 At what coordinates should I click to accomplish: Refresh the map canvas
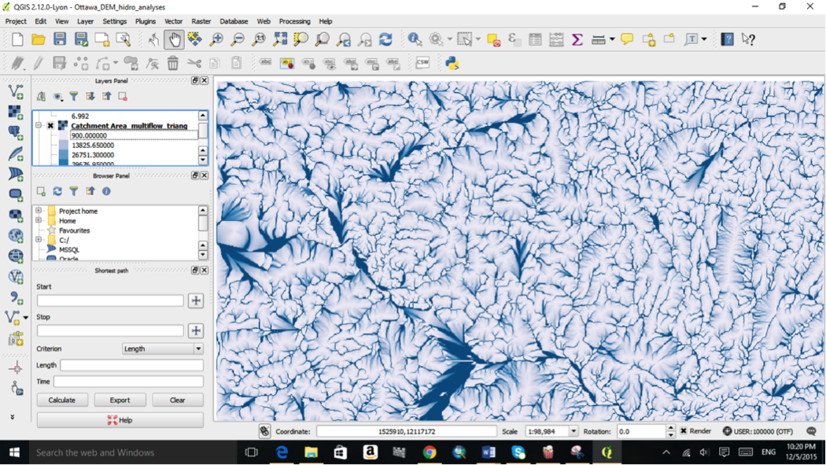coord(386,39)
